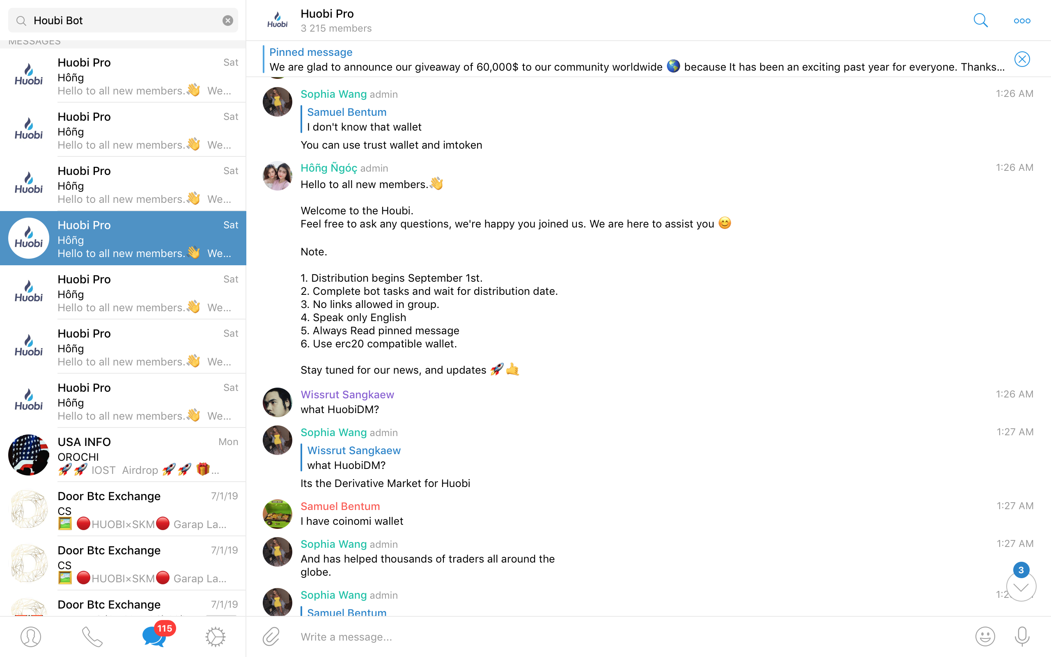Screen dimensions: 1051x657
Task: Open Hồñg Ñgóç admin's profile name
Action: (329, 168)
